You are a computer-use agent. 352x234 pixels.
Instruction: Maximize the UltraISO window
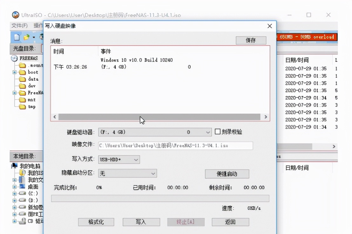coord(309,15)
